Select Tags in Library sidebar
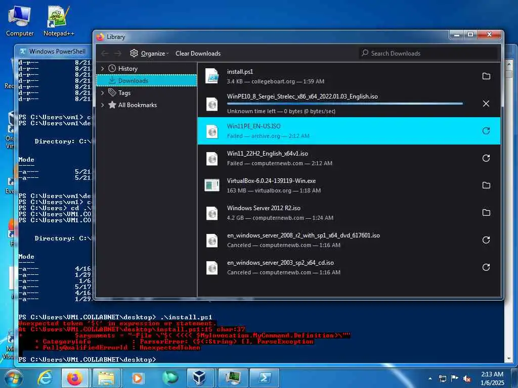The image size is (518, 388). [124, 93]
